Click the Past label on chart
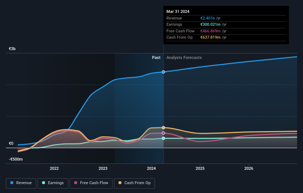The width and height of the screenshot is (303, 193). pos(156,57)
